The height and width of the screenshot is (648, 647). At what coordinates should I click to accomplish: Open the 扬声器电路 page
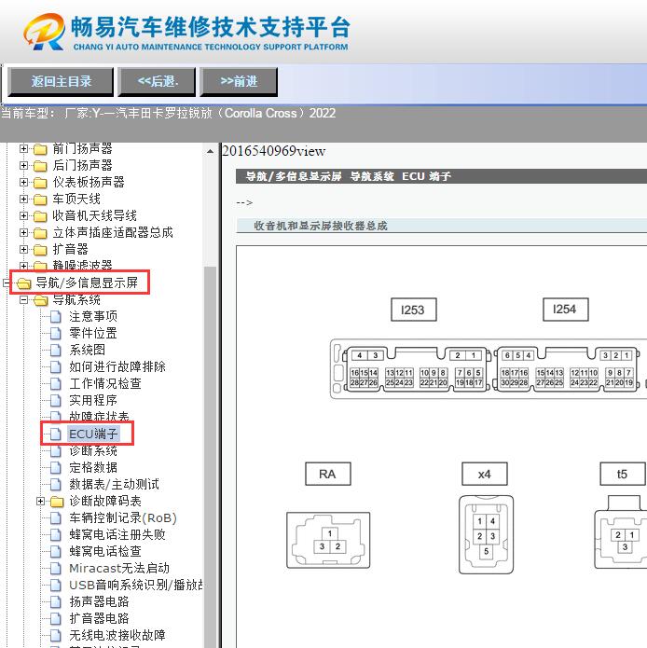pyautogui.click(x=99, y=602)
